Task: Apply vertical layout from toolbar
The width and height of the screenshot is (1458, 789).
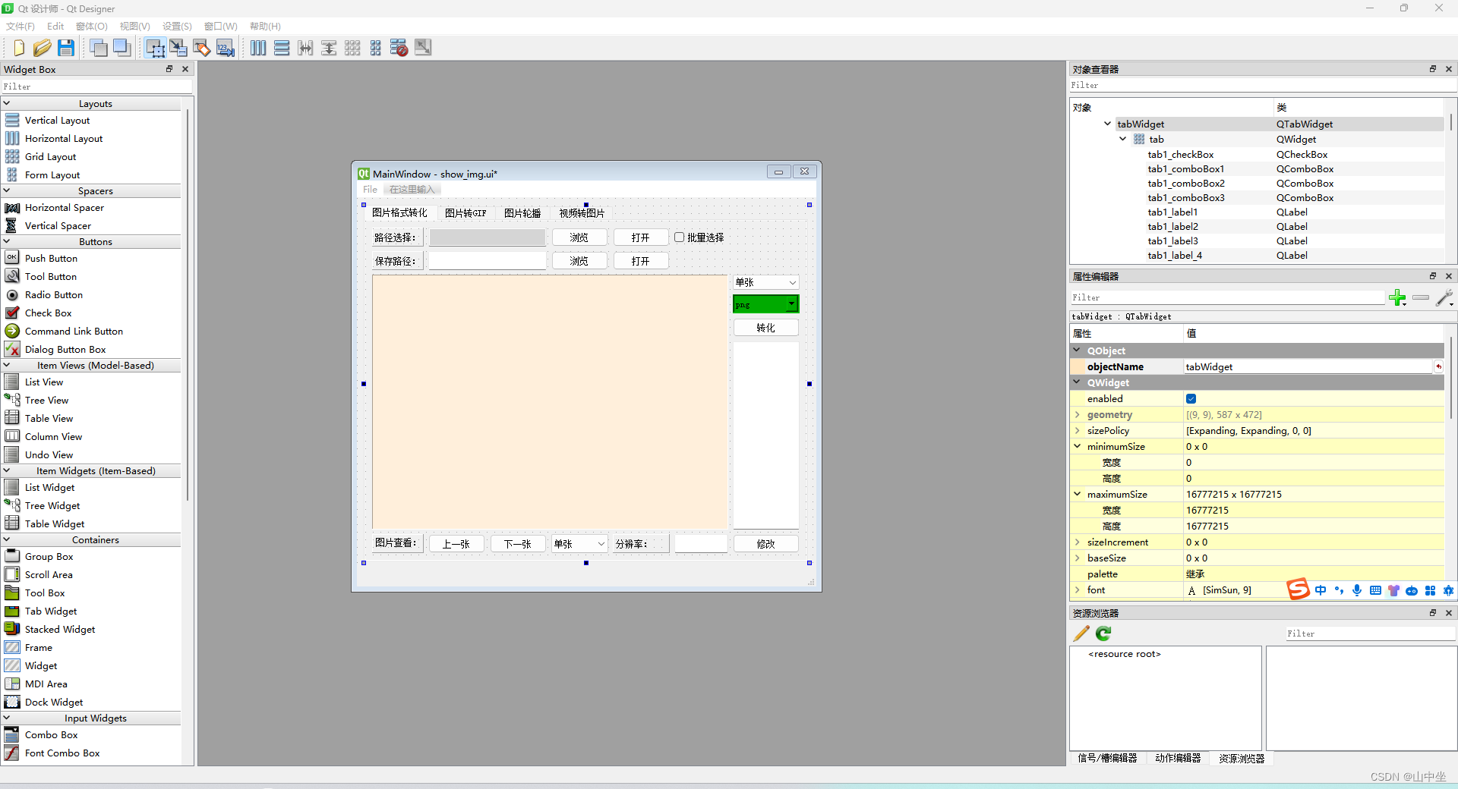Action: point(282,48)
